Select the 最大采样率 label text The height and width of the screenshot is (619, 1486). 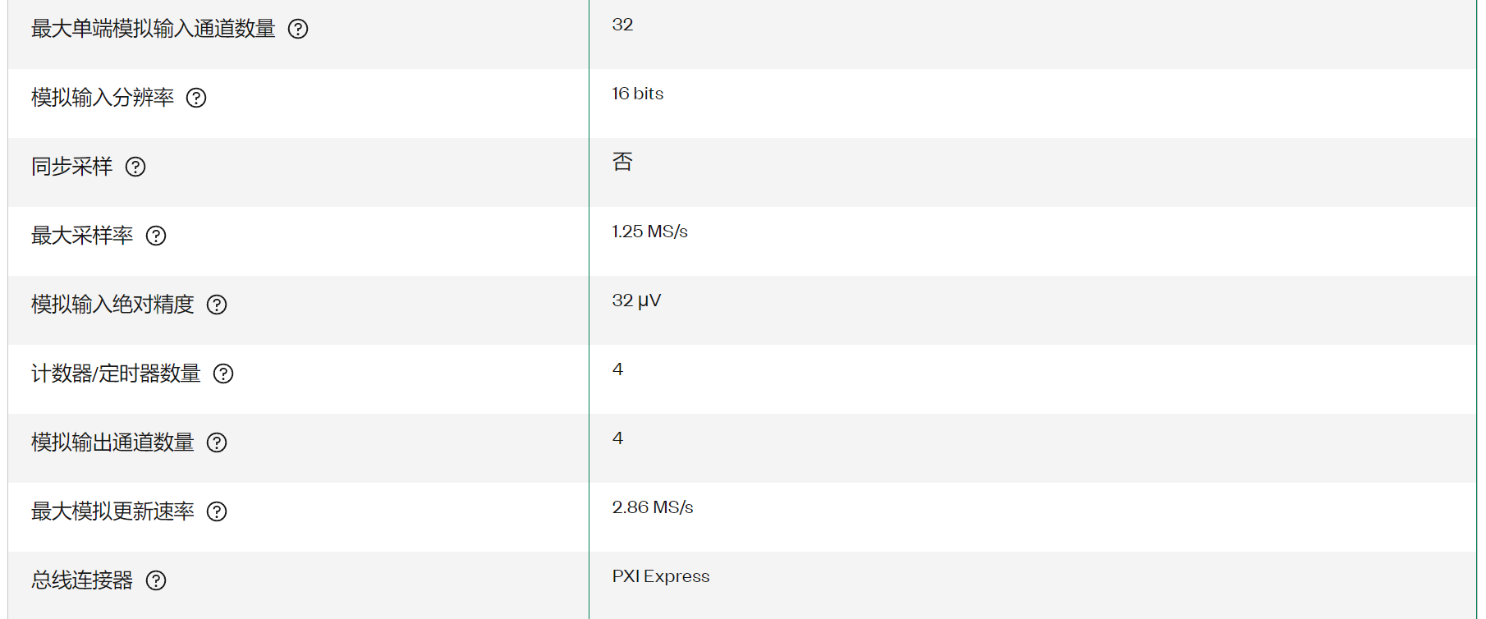pos(82,236)
